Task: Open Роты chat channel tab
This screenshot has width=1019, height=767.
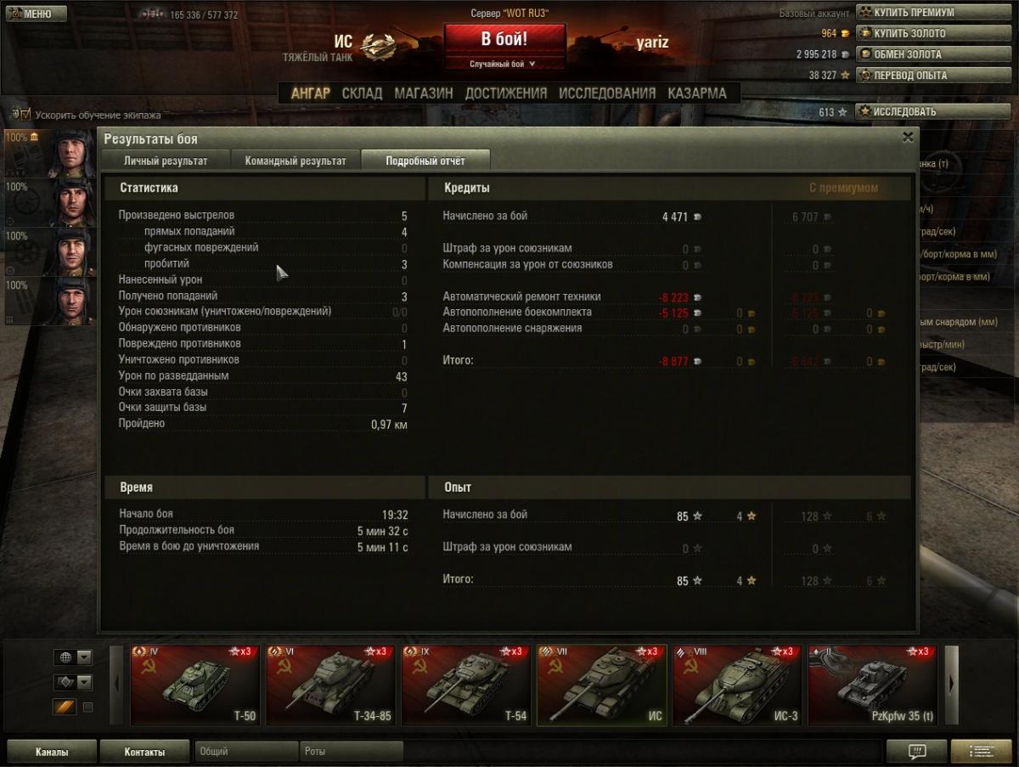Action: coord(351,752)
